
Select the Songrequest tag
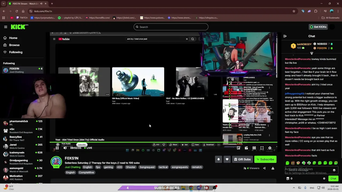(x=147, y=167)
